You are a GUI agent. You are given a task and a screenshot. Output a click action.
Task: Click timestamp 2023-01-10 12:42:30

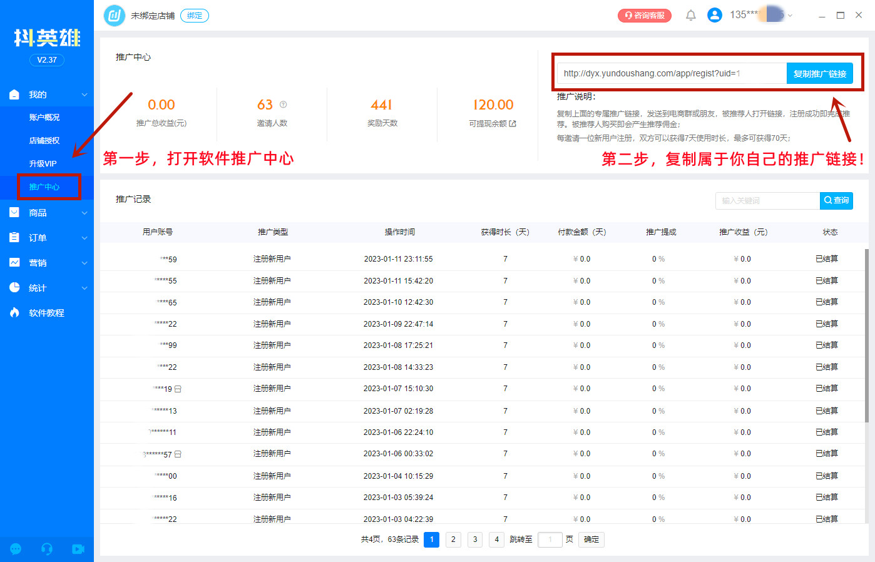click(398, 302)
